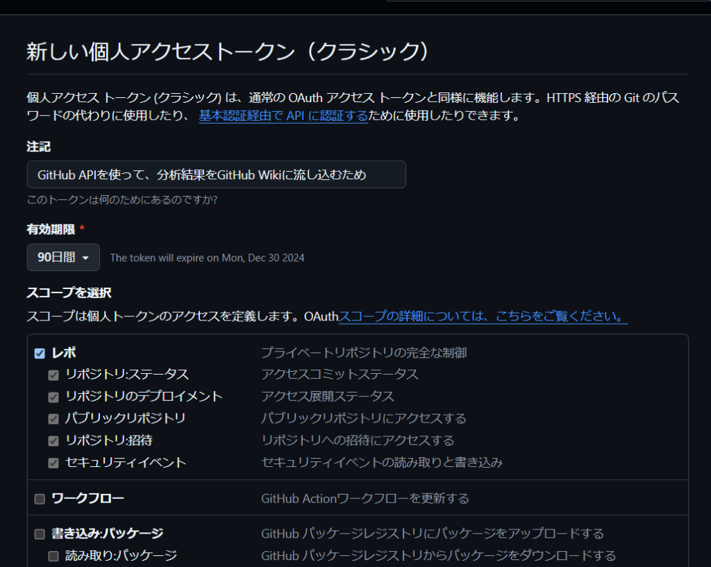
Task: Click the 注記 note input field
Action: 217,174
